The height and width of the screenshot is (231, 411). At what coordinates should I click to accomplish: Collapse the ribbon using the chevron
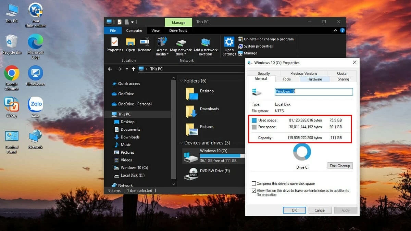point(335,30)
